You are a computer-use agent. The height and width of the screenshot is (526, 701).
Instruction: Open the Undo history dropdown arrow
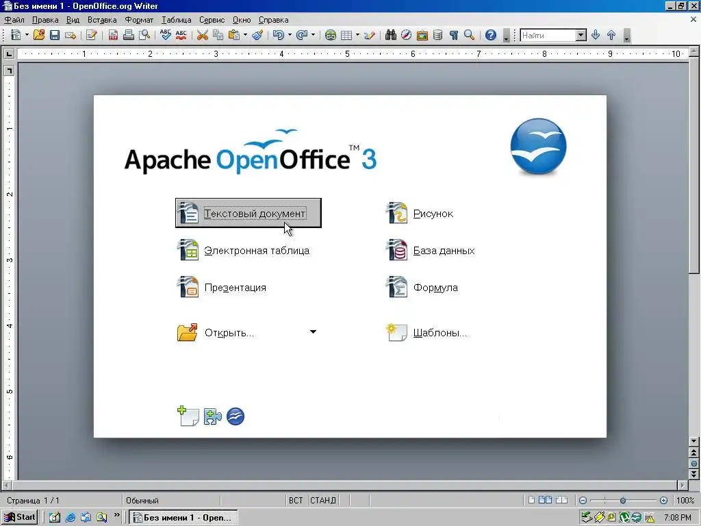coord(290,35)
